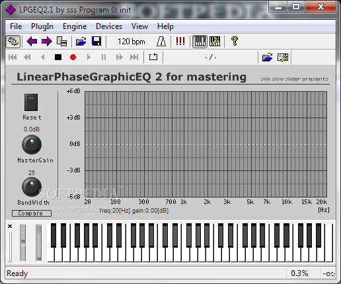Flip the Reset switch
This screenshot has height=284, width=341.
point(31,102)
